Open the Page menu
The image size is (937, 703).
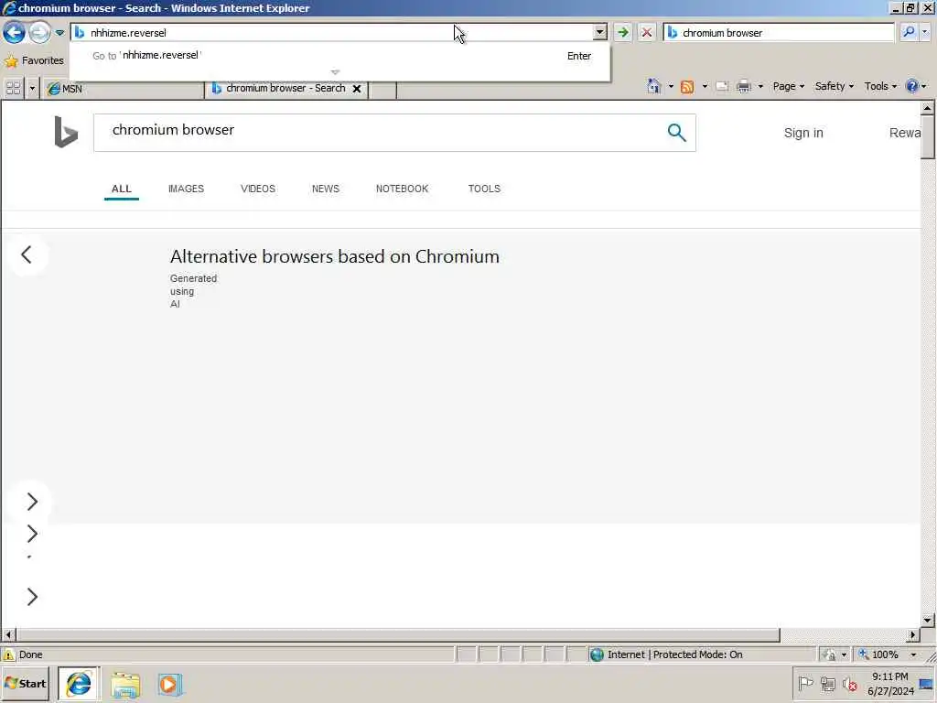[788, 86]
